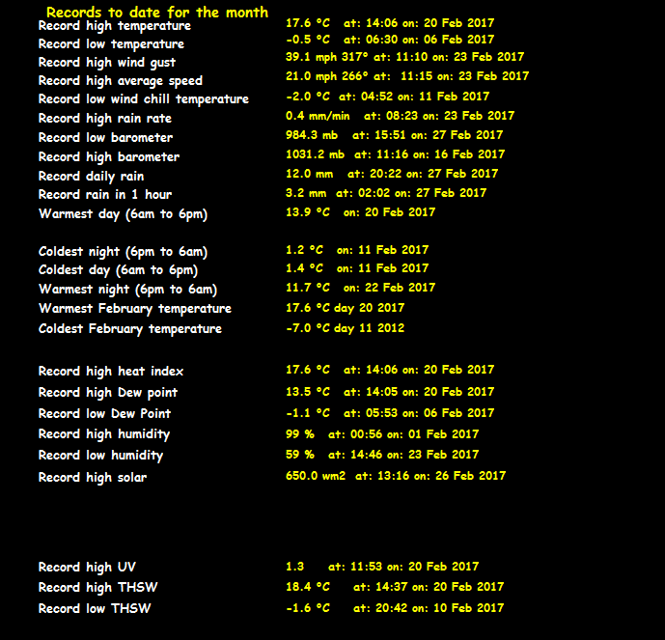Click the value '17.6 °C at: 14:06 on: 20 Feb 2017' beside Record high heat index
Screen dimensions: 665x640
click(390, 370)
